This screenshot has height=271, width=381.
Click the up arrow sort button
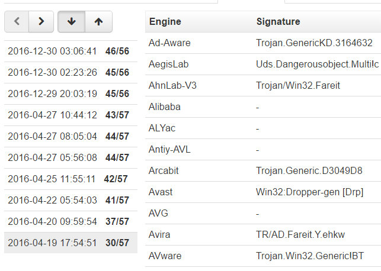click(98, 21)
